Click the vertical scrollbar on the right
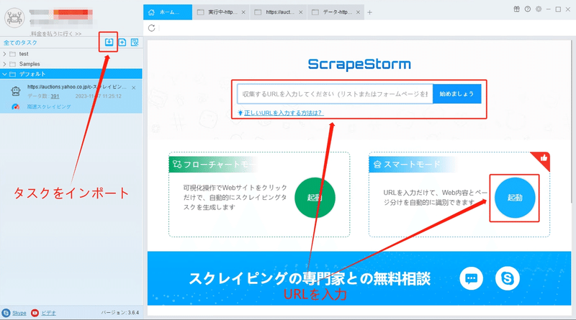Image resolution: width=576 pixels, height=320 pixels. click(x=573, y=121)
